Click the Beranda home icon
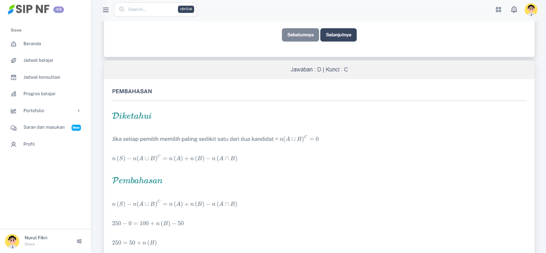 (x=13, y=44)
